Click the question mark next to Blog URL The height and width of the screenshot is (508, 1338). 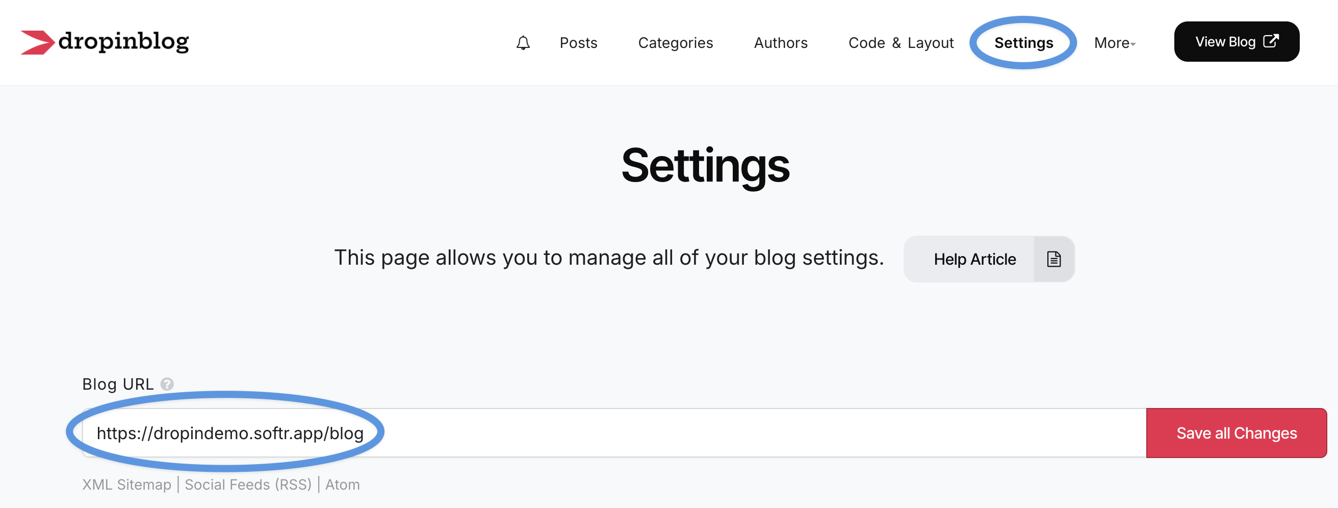click(x=167, y=384)
